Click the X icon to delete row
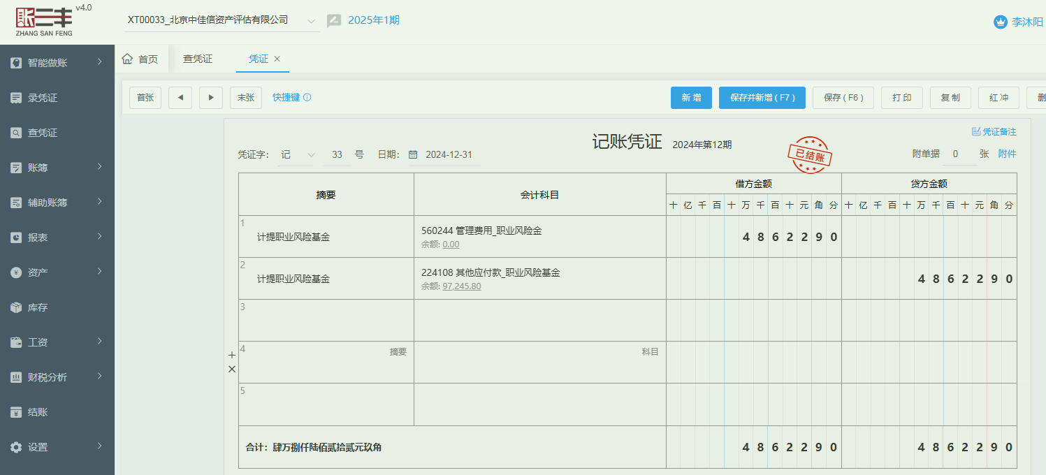Image resolution: width=1046 pixels, height=475 pixels. tap(232, 369)
